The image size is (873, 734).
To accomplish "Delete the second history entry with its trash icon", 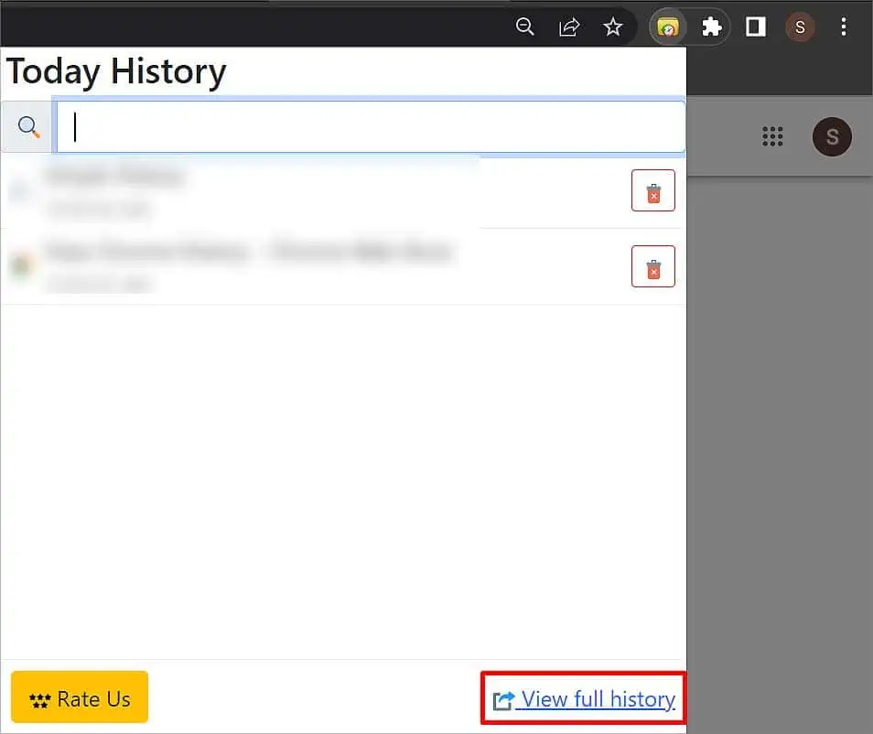I will pyautogui.click(x=652, y=266).
